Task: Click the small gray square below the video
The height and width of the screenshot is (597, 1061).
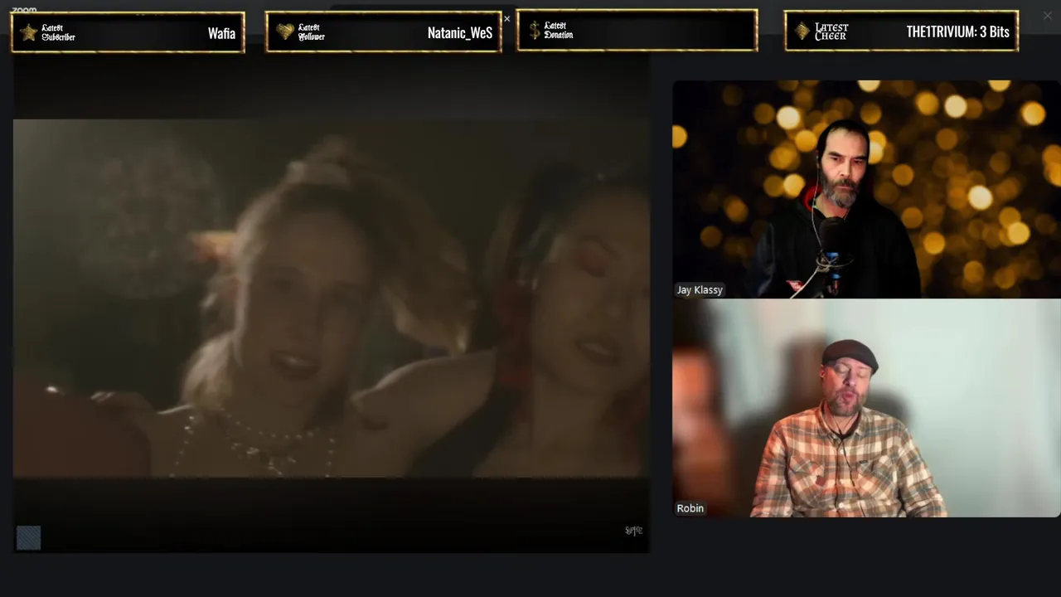Action: click(x=28, y=538)
